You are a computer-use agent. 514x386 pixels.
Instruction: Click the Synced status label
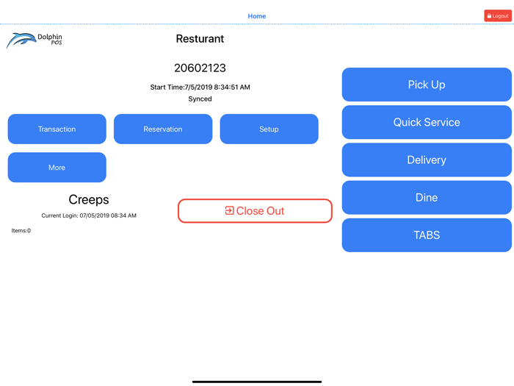200,99
